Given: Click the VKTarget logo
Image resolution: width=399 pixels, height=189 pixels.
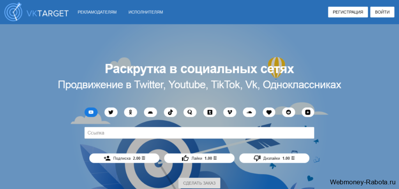Looking at the screenshot, I should pyautogui.click(x=36, y=12).
